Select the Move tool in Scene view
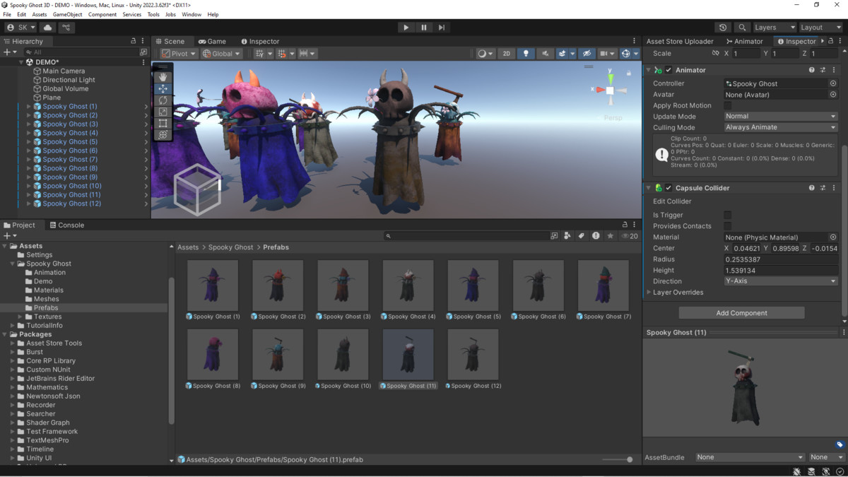This screenshot has width=848, height=477. click(x=163, y=89)
